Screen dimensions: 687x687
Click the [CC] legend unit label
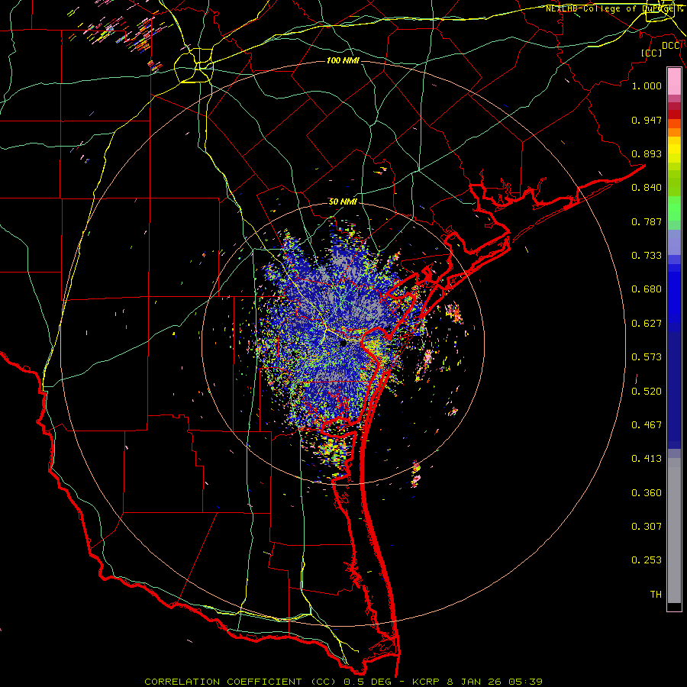pyautogui.click(x=651, y=53)
